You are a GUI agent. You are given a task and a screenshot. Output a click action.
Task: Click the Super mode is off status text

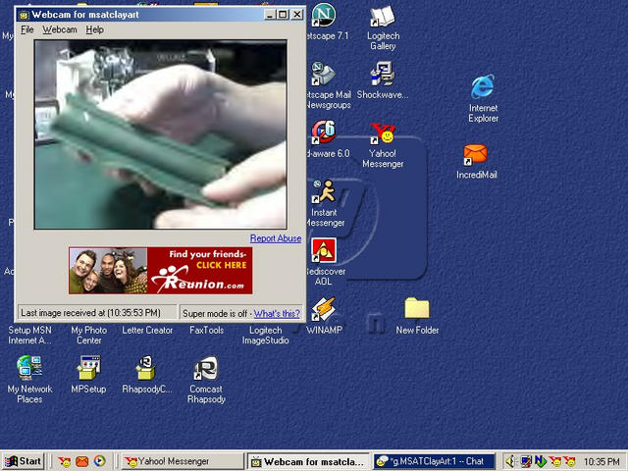215,314
